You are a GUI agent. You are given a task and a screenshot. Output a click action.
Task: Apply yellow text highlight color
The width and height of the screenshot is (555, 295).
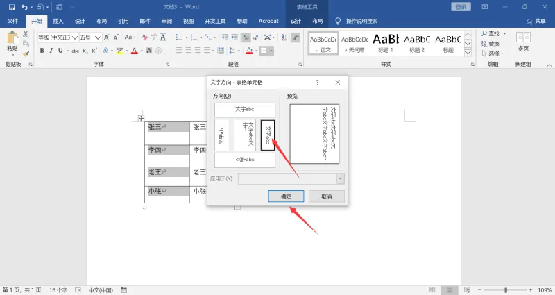point(119,51)
